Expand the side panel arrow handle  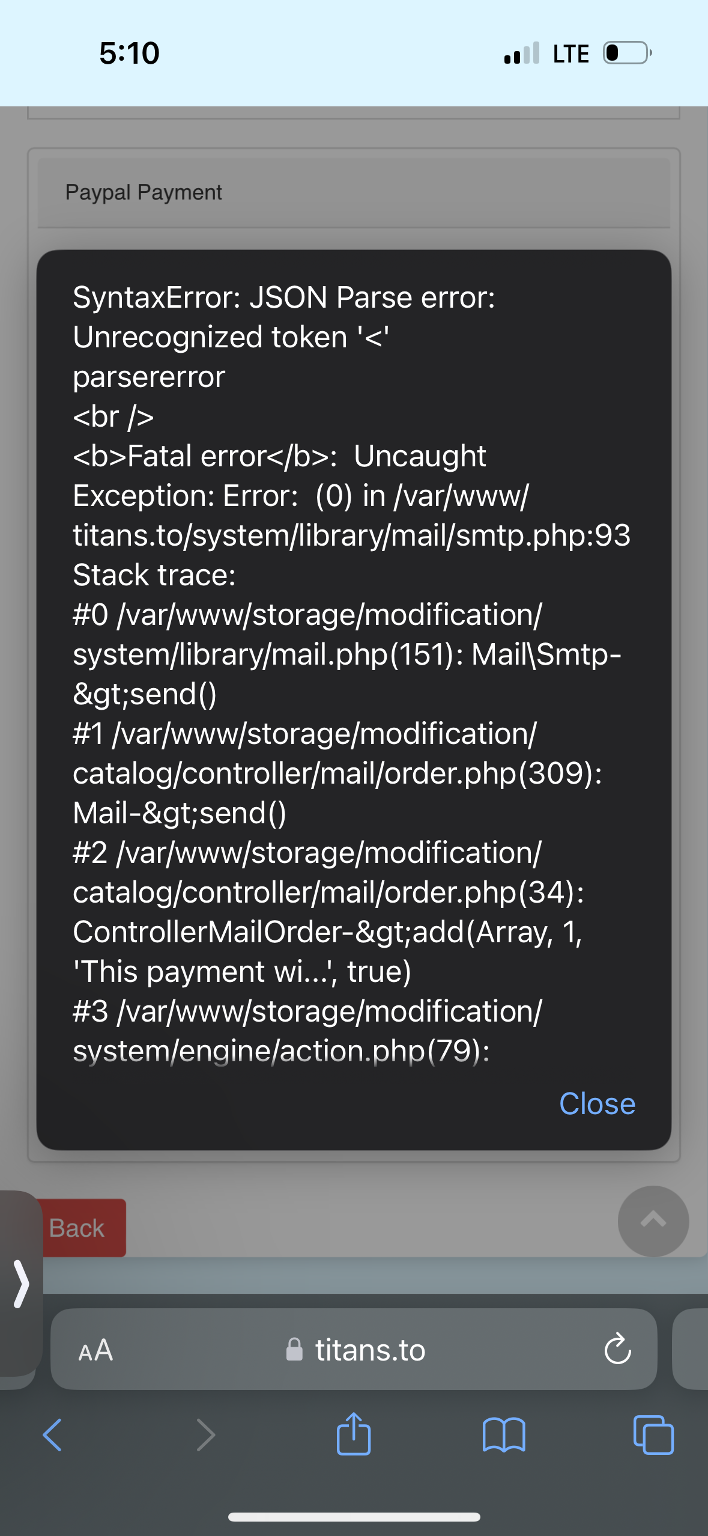(20, 1284)
